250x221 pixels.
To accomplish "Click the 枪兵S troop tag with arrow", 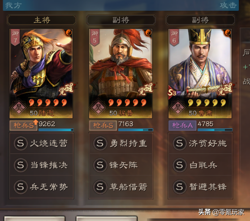I will 24,125.
